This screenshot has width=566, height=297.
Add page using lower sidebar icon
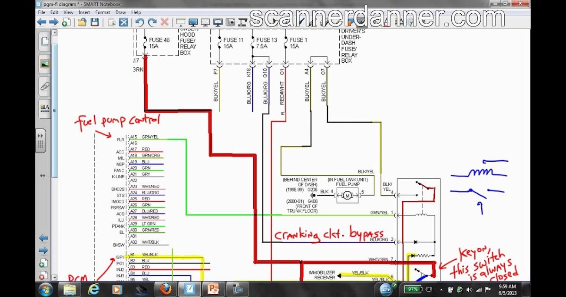pos(43,263)
